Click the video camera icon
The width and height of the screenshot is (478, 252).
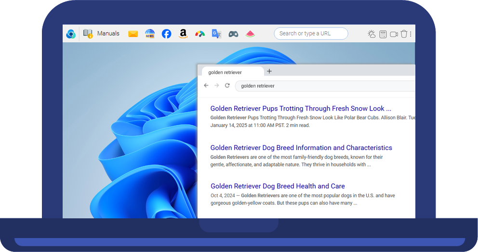click(394, 34)
